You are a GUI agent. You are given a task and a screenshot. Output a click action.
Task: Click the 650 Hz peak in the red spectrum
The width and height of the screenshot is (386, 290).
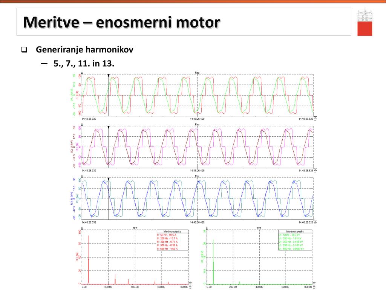(x=168, y=283)
